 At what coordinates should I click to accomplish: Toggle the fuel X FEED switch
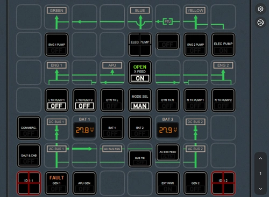click(140, 72)
